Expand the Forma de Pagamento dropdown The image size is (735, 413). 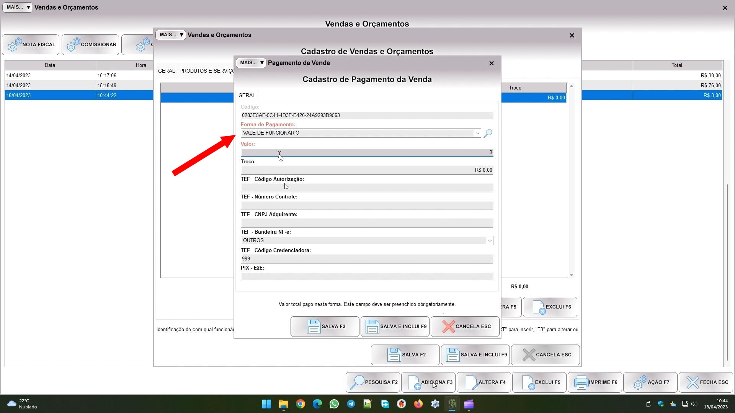[477, 133]
